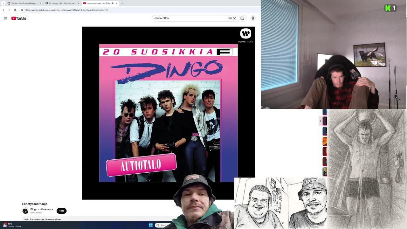Switch to The best ChatBot and Widgets tab
407x229 pixels.
[24, 3]
